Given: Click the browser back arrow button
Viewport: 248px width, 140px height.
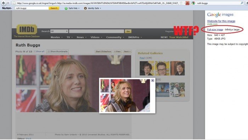Looking at the screenshot, I should 4,3.
